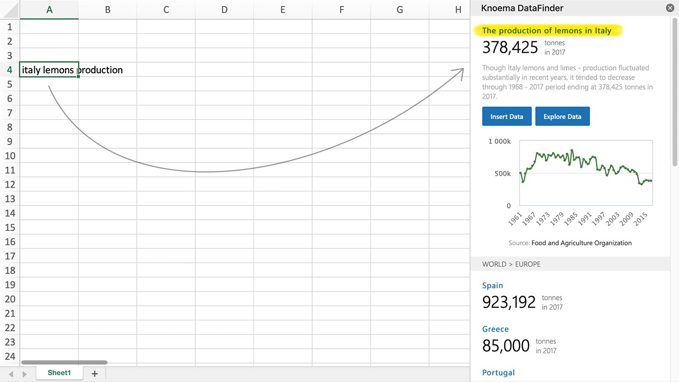Click the horizontal scrollbar thumb of the sheet

click(x=64, y=363)
